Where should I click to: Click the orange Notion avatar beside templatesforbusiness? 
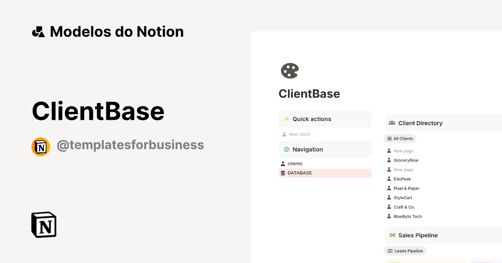coord(41,147)
